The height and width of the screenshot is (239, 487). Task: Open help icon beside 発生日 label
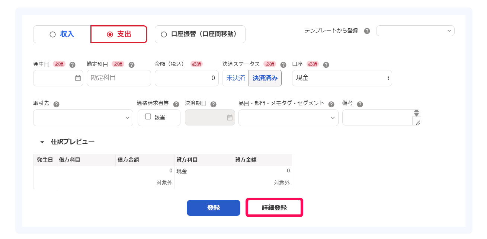tap(73, 65)
